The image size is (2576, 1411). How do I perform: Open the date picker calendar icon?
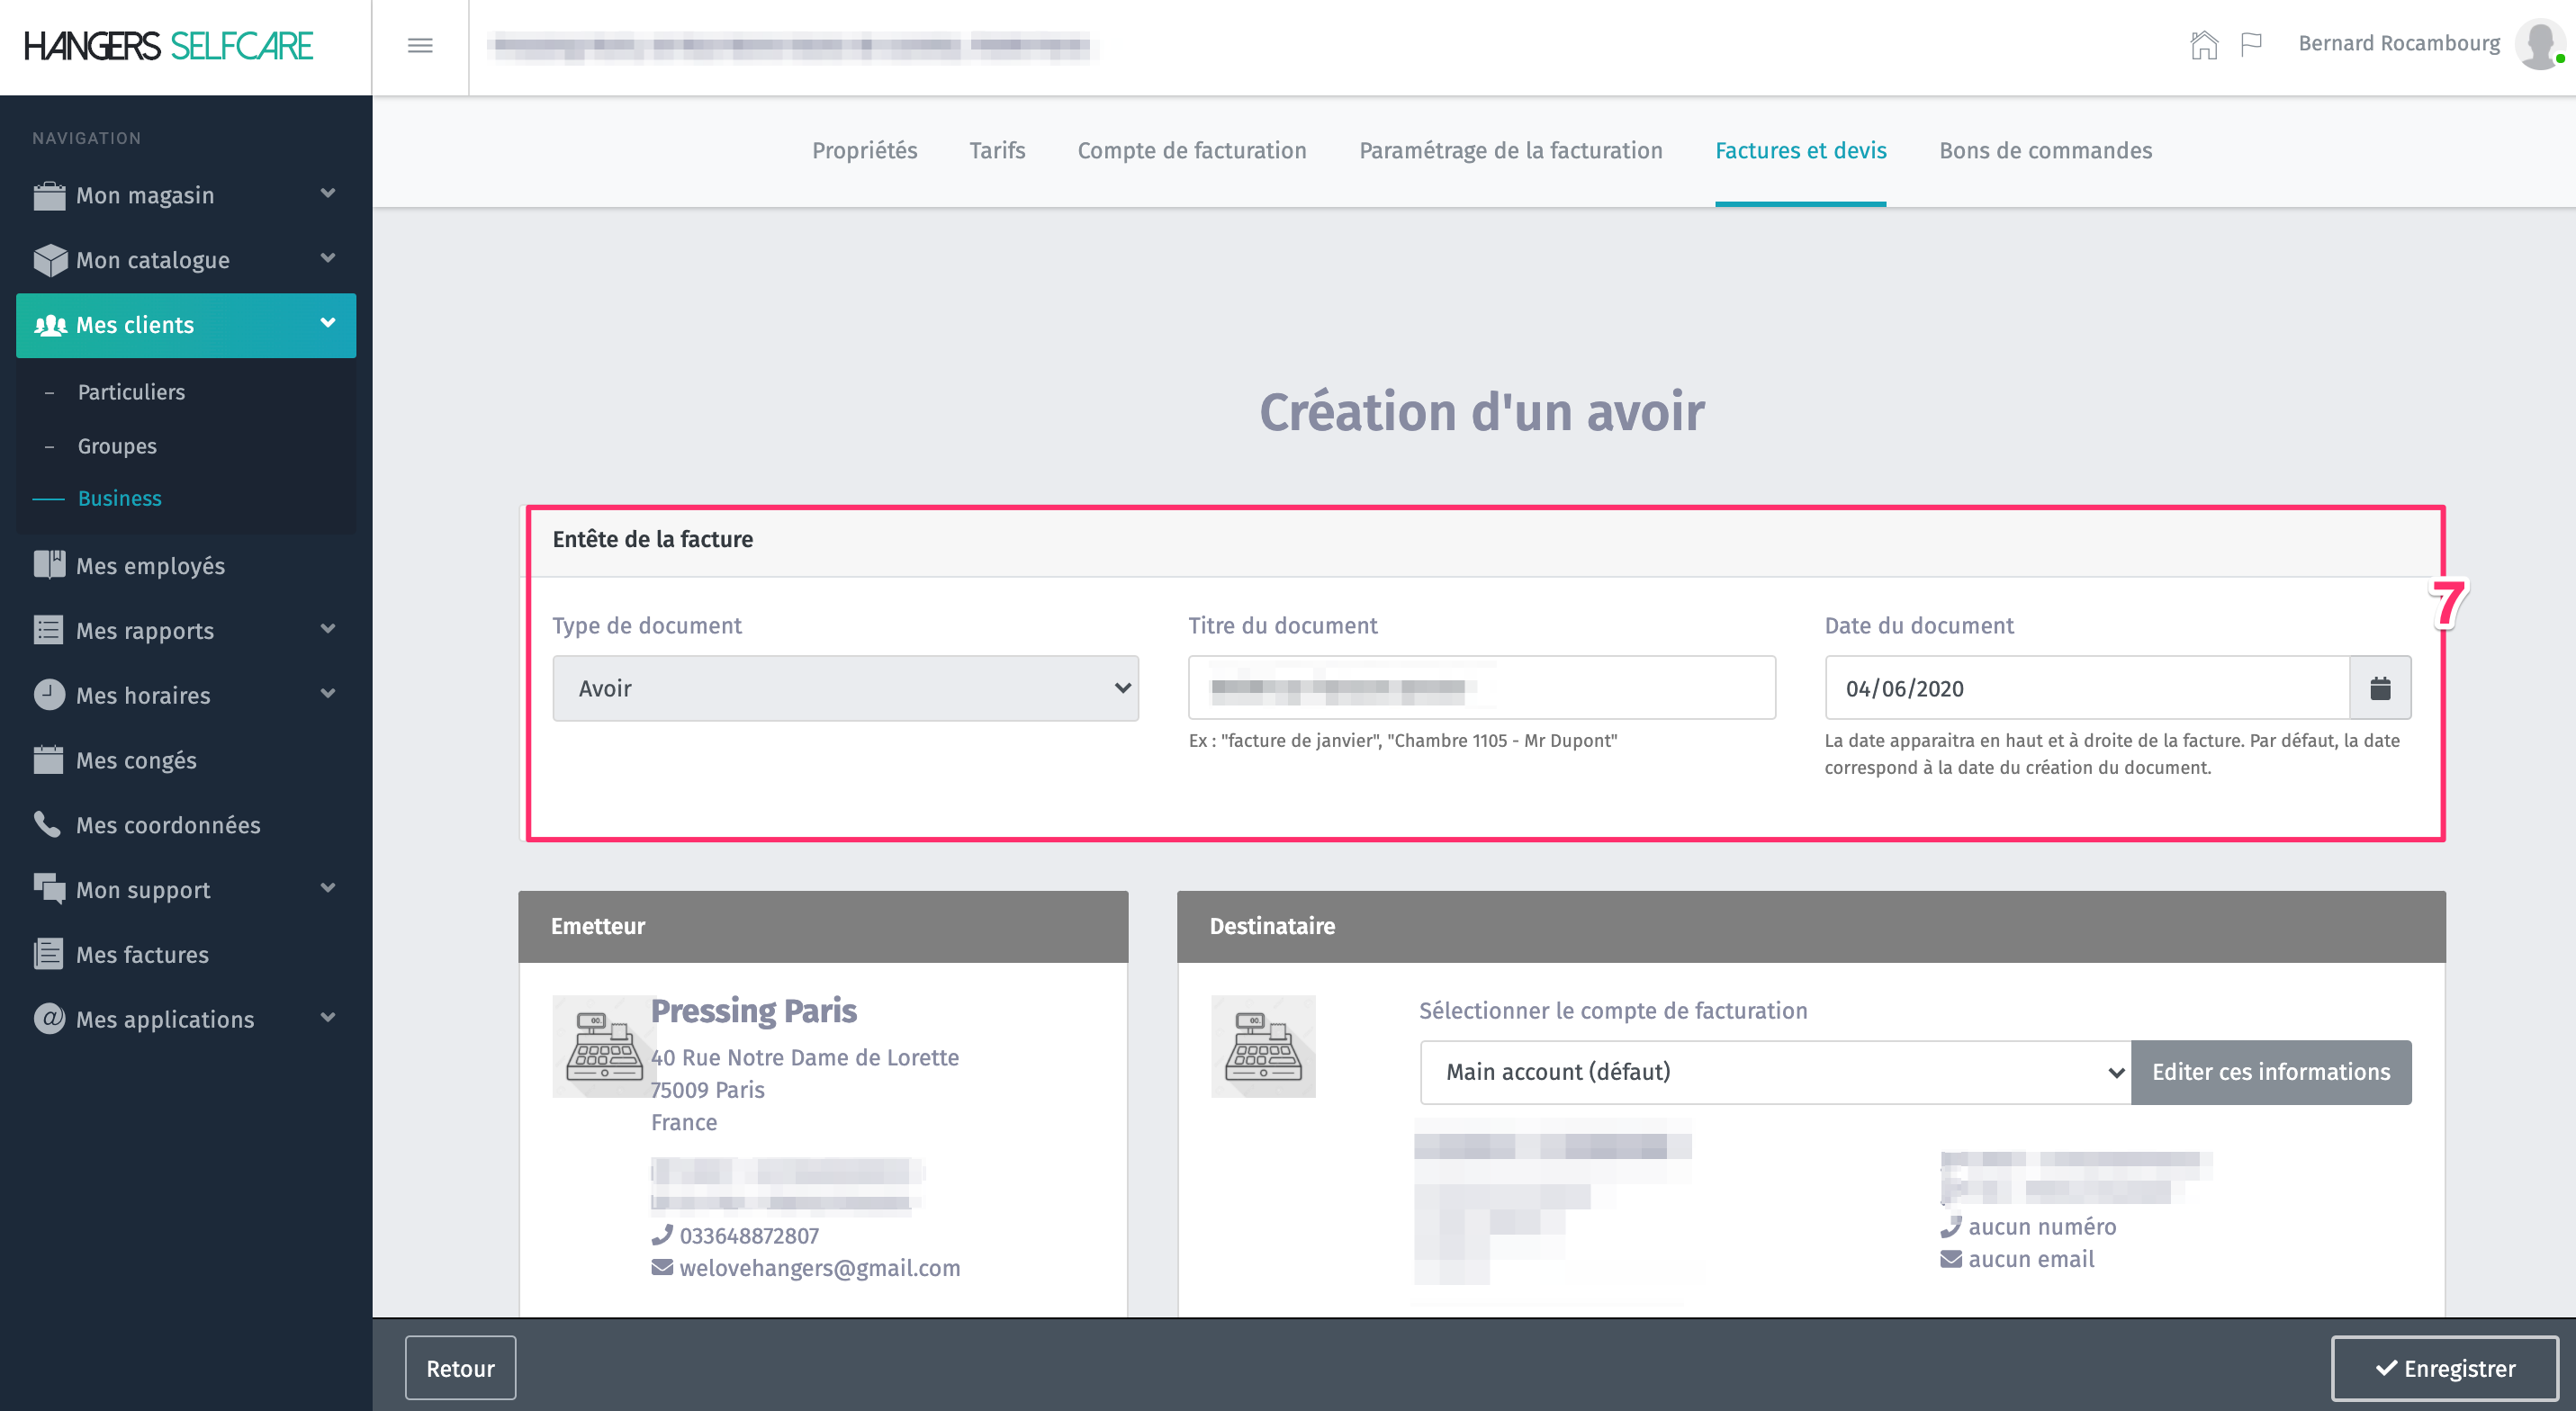click(x=2380, y=688)
